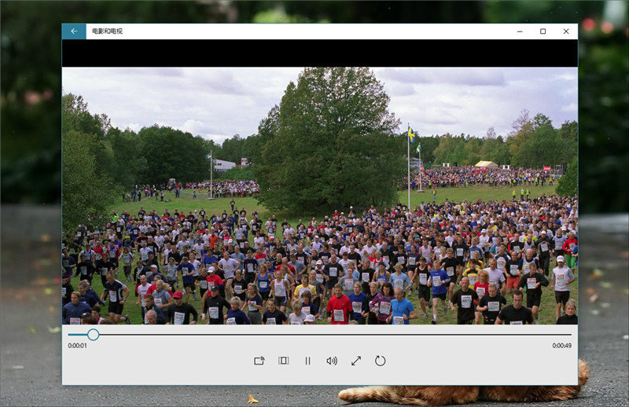Maximize the Movies & TV window

pyautogui.click(x=543, y=31)
